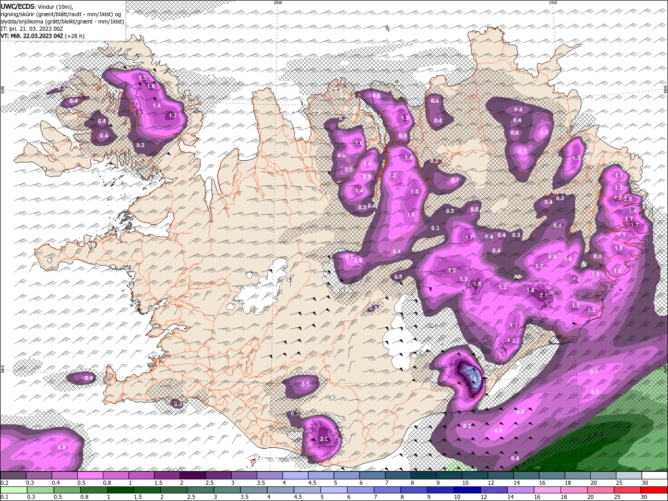Click the lilac 14 swatch in bottom legend row

pyautogui.click(x=521, y=491)
